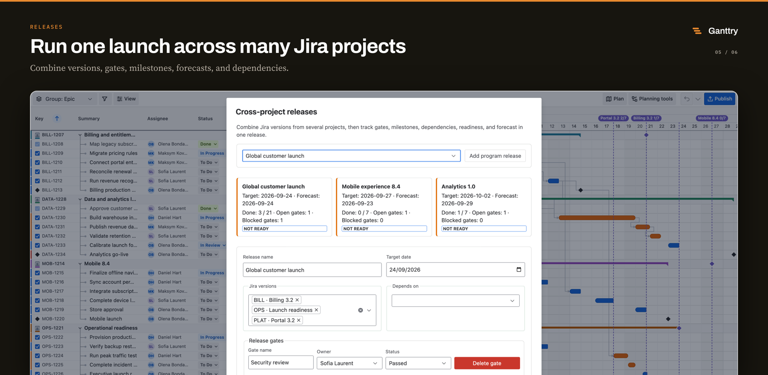Click the undo arrow icon
This screenshot has width=768, height=375.
point(687,99)
